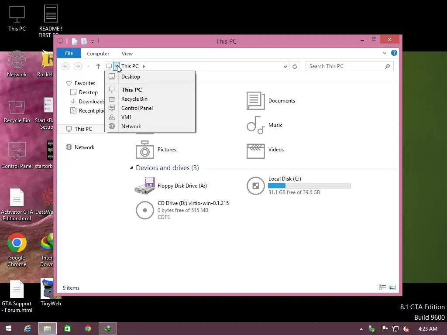
Task: Open GTA Support - Forum.html desktop file
Action: (x=17, y=296)
